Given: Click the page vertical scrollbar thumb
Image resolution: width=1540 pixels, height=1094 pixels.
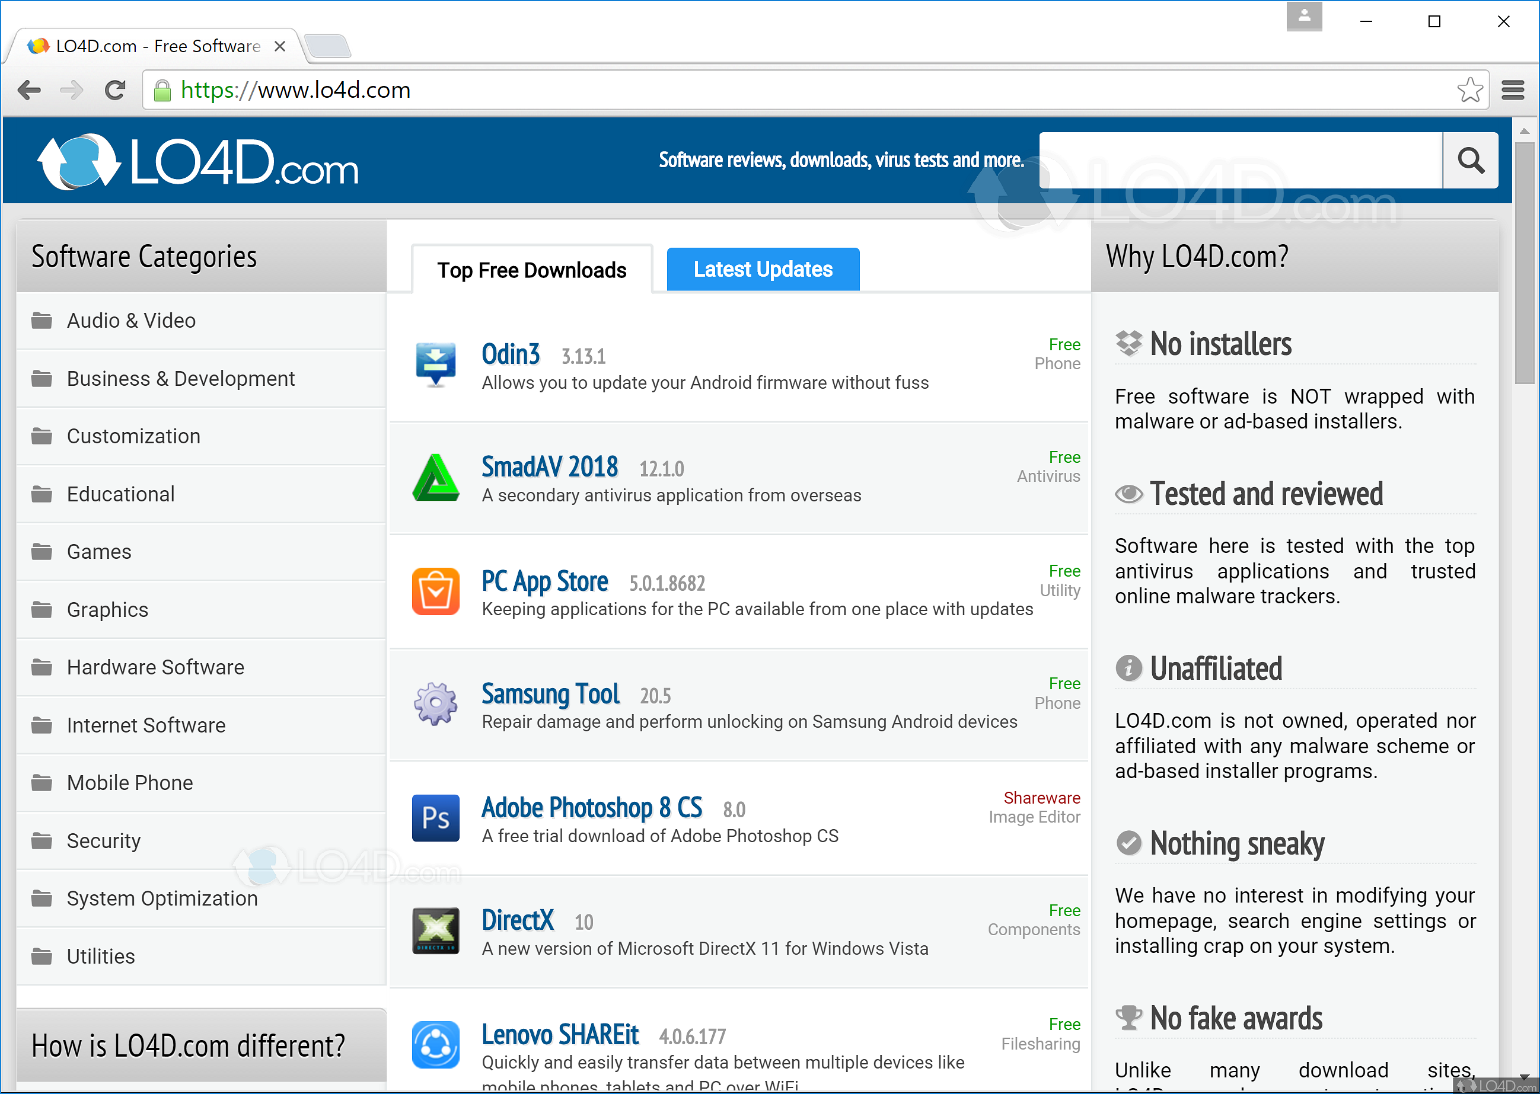Looking at the screenshot, I should [1524, 263].
